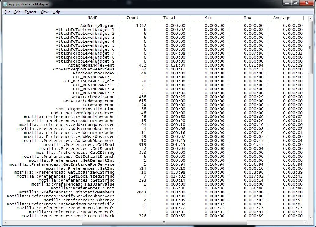Click the horizontal scrollbar thumb
Image resolution: width=316 pixels, height=227 pixels.
pos(164,222)
